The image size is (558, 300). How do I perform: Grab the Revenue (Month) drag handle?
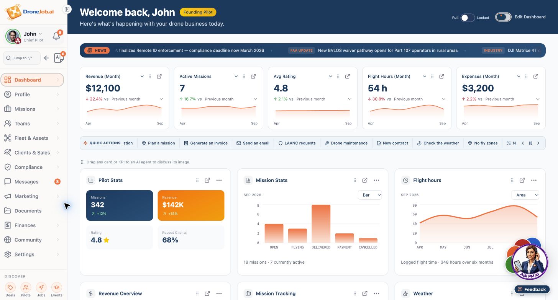pos(150,77)
